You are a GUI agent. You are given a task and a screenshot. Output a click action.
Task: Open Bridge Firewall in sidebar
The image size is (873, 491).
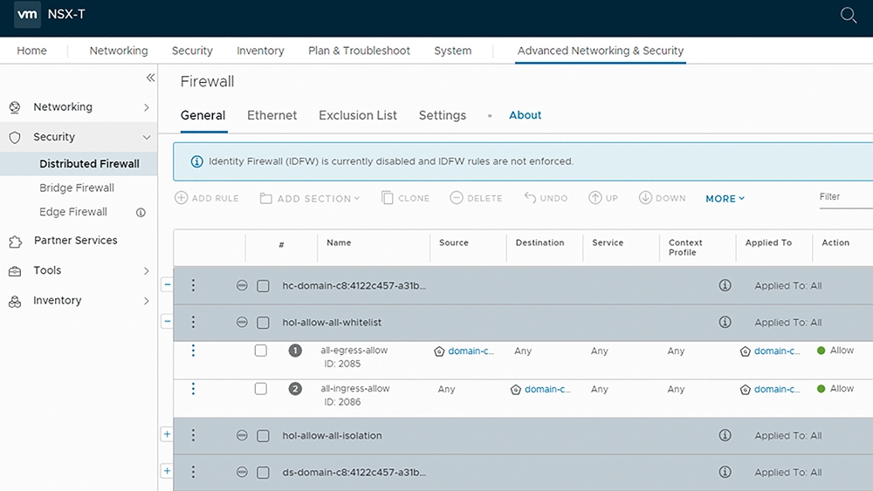(x=77, y=188)
